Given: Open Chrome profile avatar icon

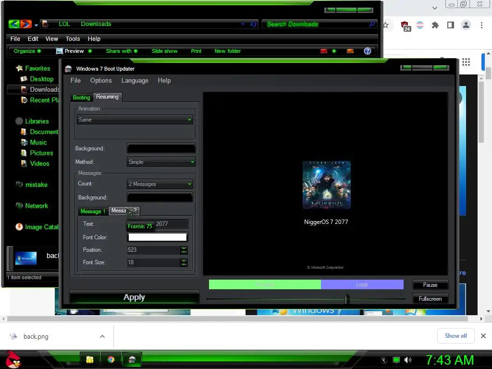Looking at the screenshot, I should [466, 25].
